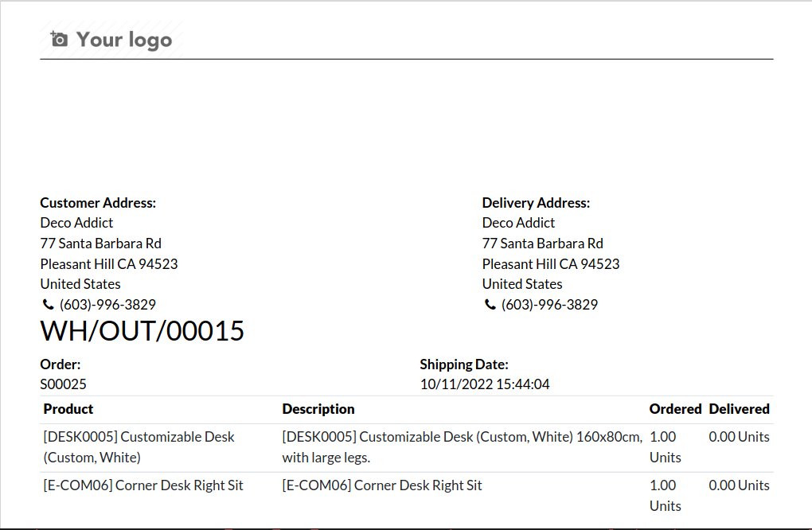Click the WH/OUT/00015 document title
Screen dimensions: 812x530
(142, 331)
